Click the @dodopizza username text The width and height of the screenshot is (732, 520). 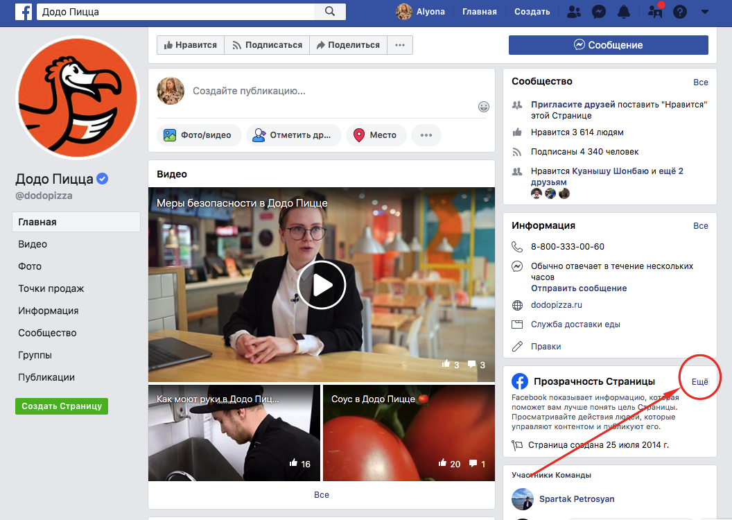pyautogui.click(x=44, y=196)
